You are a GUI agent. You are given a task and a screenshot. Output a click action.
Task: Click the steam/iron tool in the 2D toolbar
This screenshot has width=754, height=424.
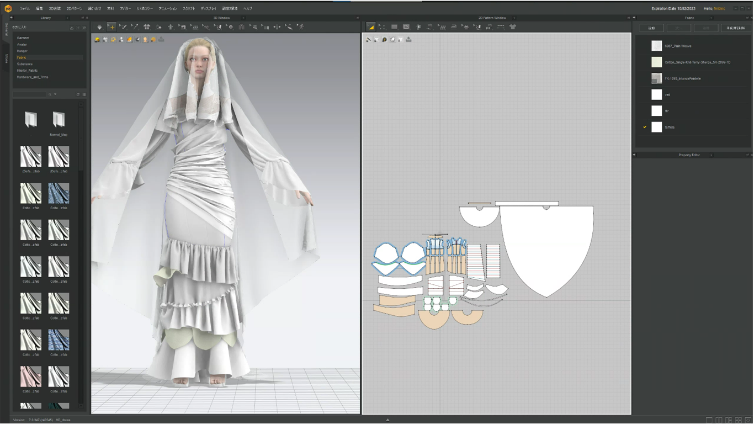click(x=453, y=26)
